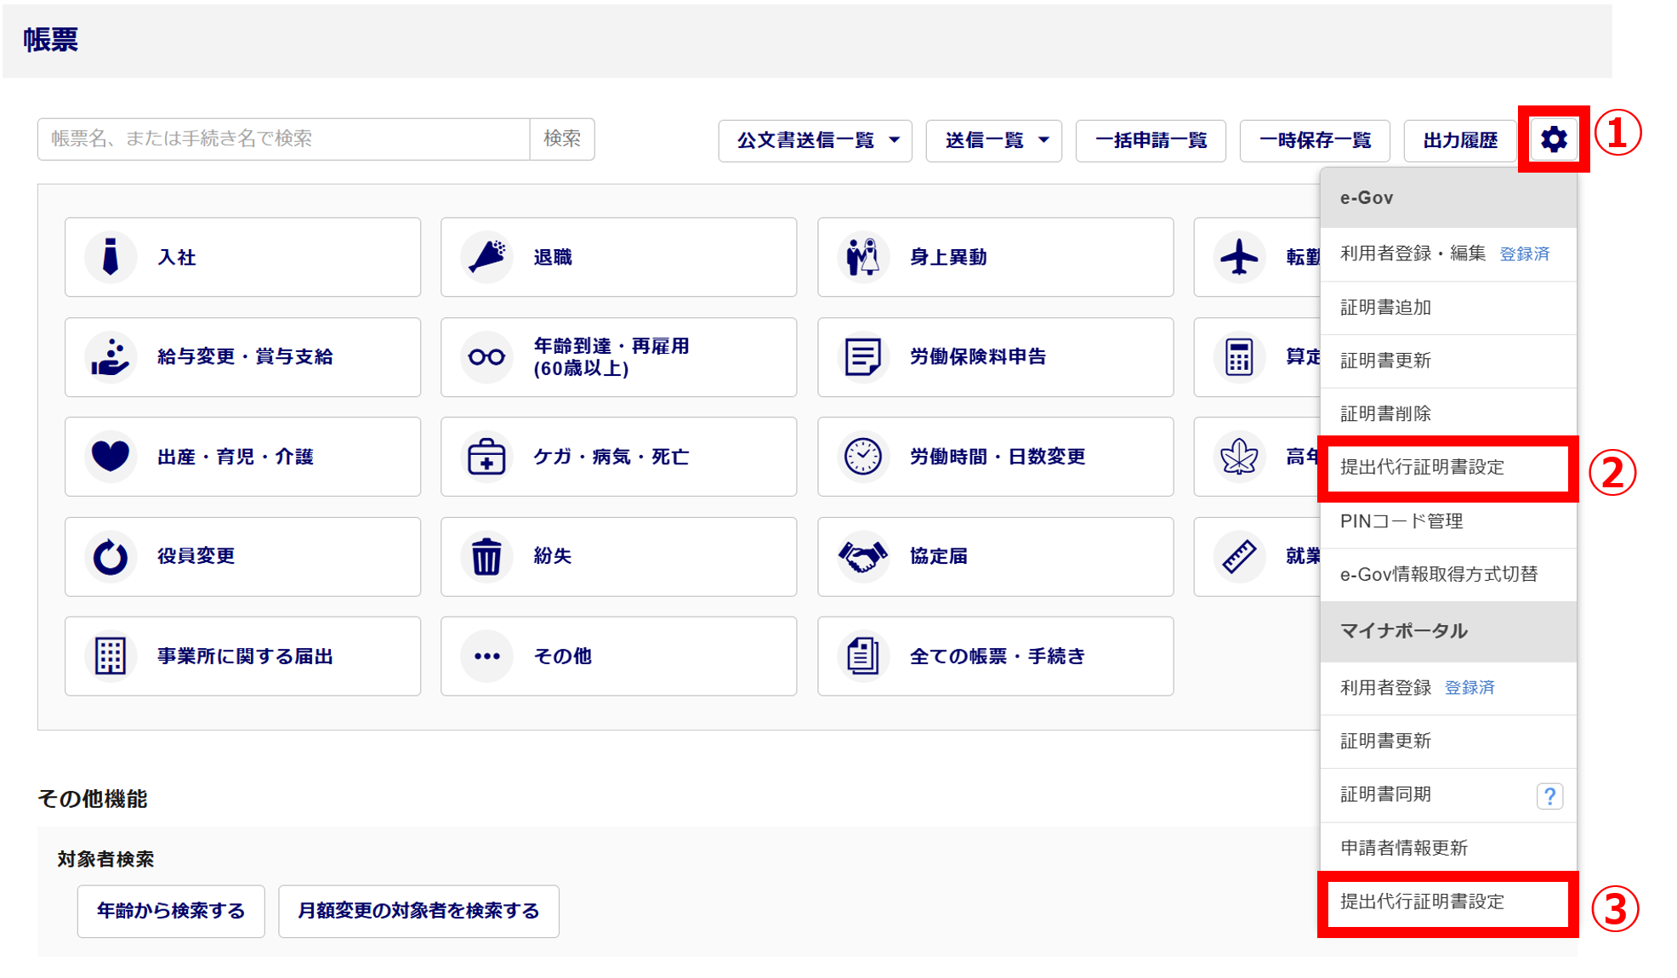The image size is (1677, 978).
Task: Focus the 帳票名 search input field
Action: pyautogui.click(x=284, y=139)
